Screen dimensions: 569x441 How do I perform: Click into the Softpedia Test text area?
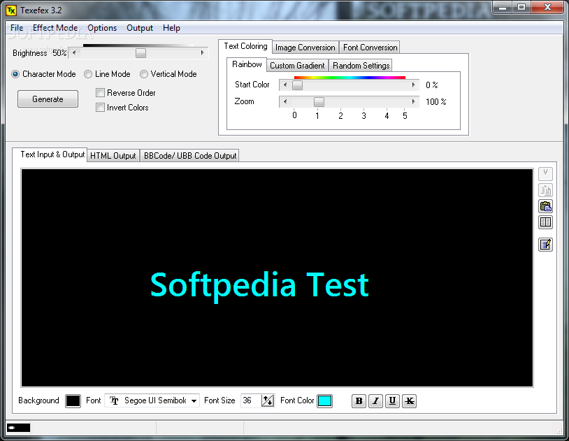[x=277, y=278]
